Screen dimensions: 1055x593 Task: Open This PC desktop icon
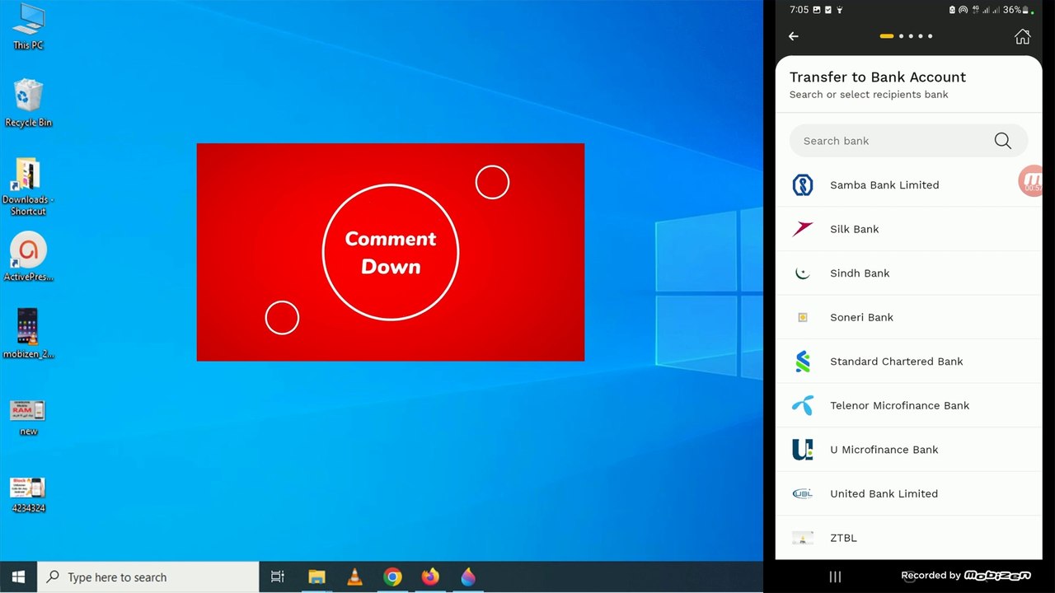coord(28,26)
